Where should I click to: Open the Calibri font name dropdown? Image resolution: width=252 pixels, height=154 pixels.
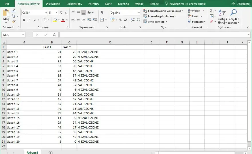pyautogui.click(x=46, y=13)
